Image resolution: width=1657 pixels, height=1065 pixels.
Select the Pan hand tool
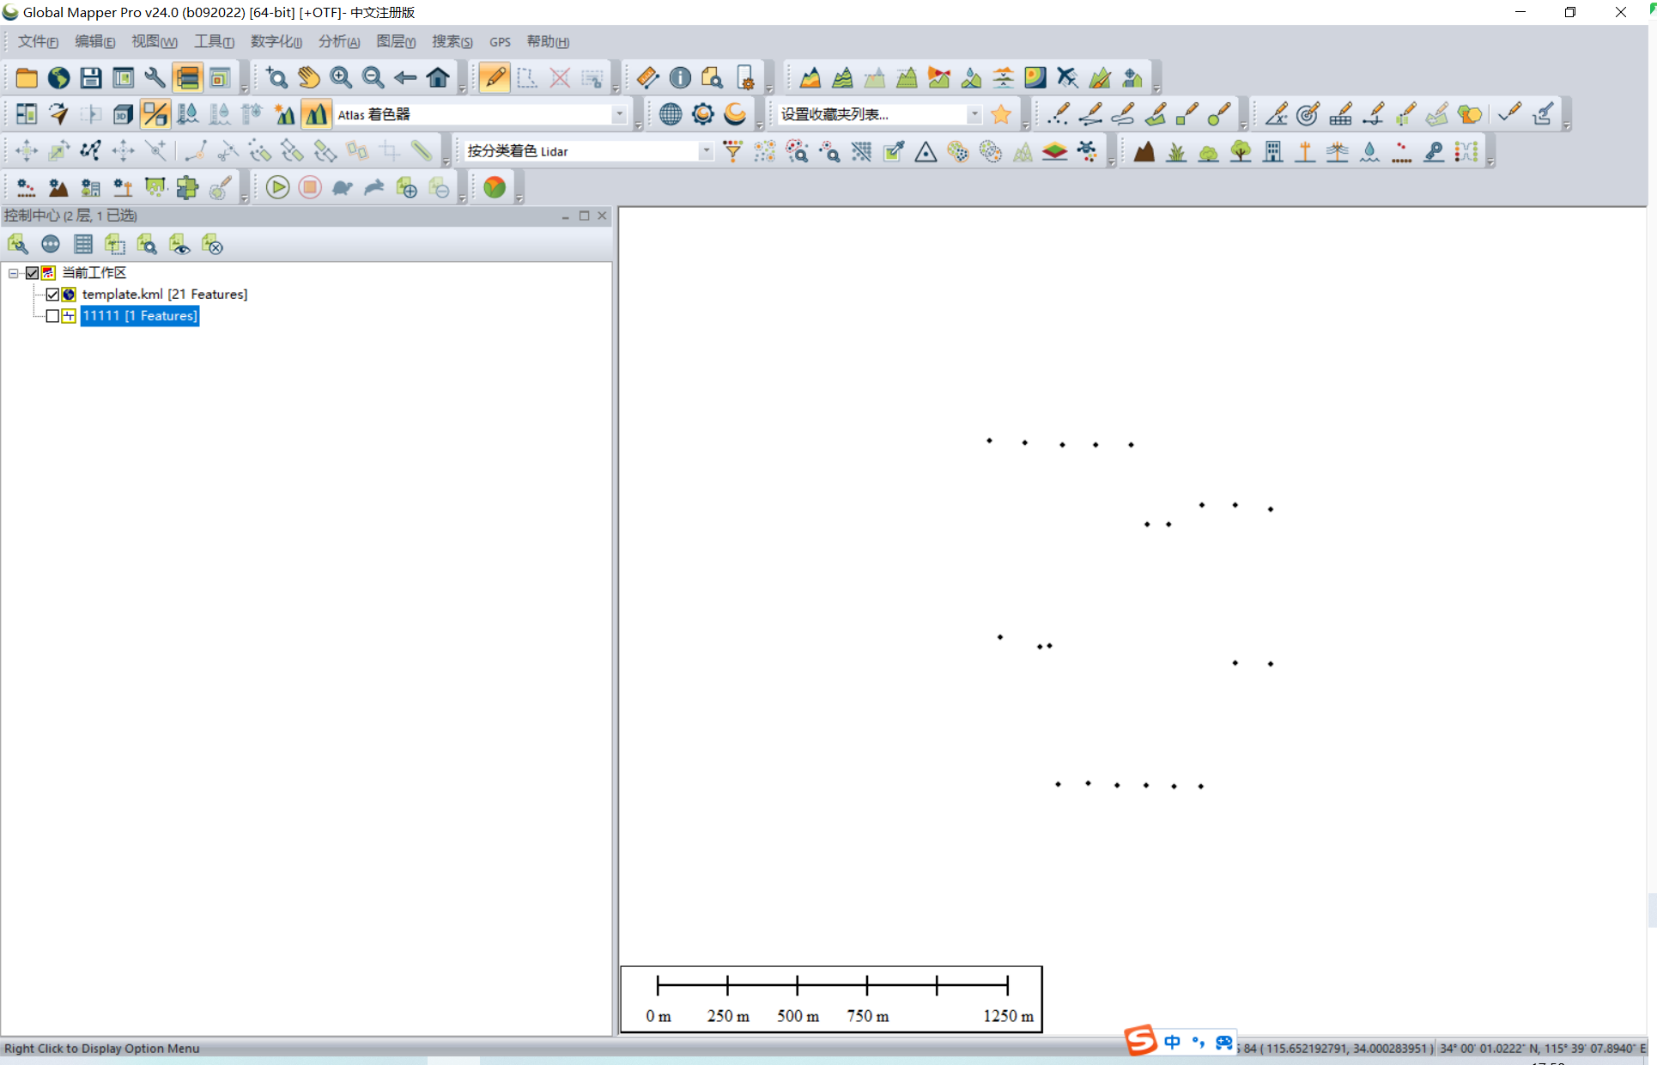point(309,78)
